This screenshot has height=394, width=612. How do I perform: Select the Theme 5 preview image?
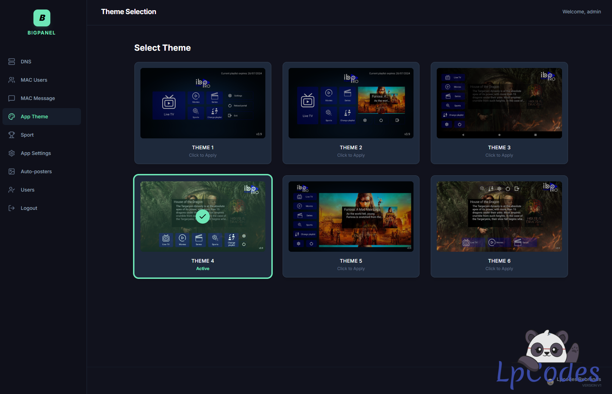pos(351,217)
